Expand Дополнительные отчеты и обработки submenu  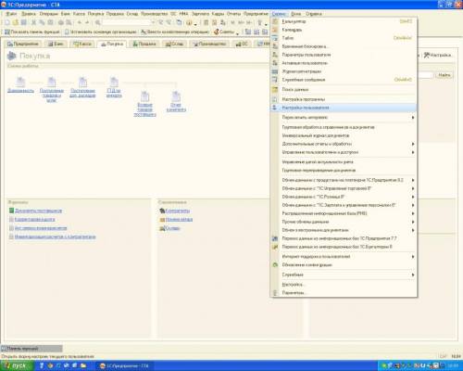pos(344,144)
